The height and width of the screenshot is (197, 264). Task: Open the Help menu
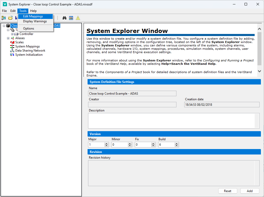click(x=33, y=11)
